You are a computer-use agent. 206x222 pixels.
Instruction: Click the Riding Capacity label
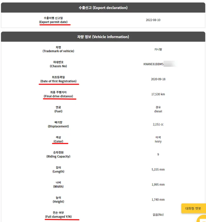click(x=58, y=156)
